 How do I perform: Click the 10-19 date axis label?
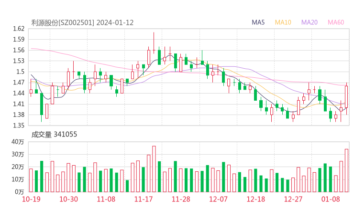31,199
